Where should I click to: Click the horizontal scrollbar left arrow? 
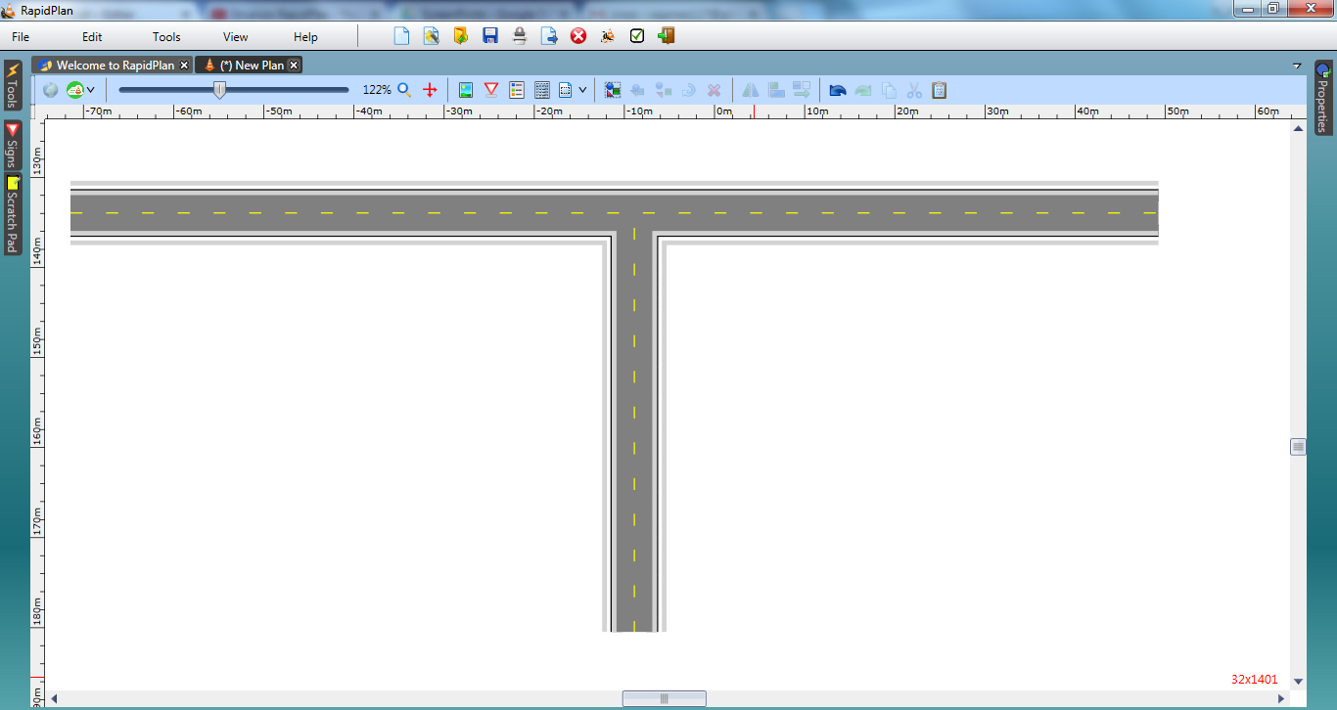tap(54, 698)
